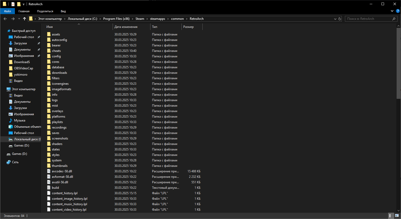Click Program Files (x86) breadcrumb
401x219 pixels.
tap(116, 19)
